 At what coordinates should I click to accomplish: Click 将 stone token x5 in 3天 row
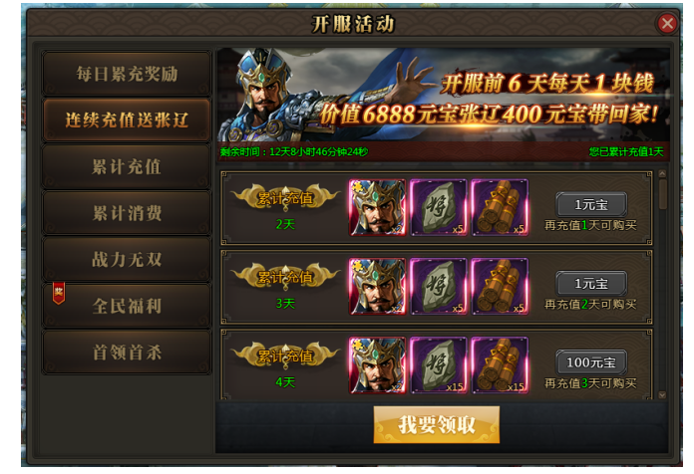(438, 287)
